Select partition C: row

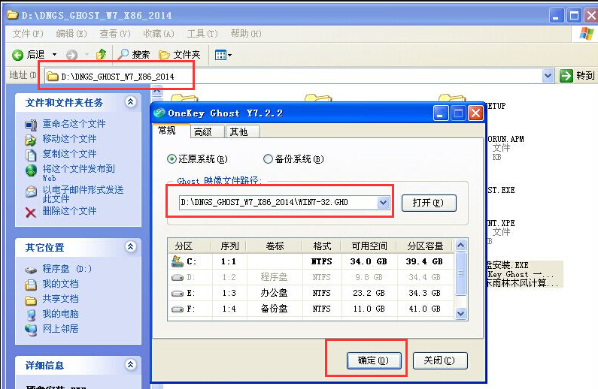point(311,261)
